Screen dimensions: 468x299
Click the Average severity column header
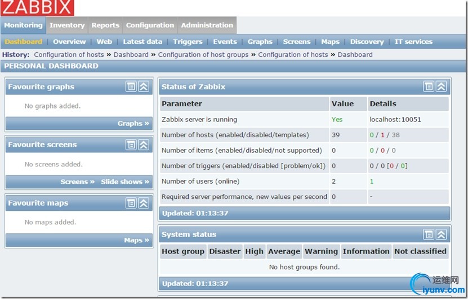[x=284, y=251]
